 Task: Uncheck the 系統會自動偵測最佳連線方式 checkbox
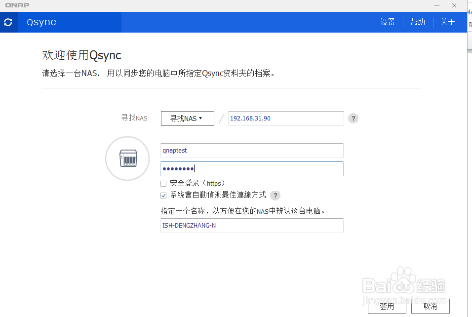163,196
